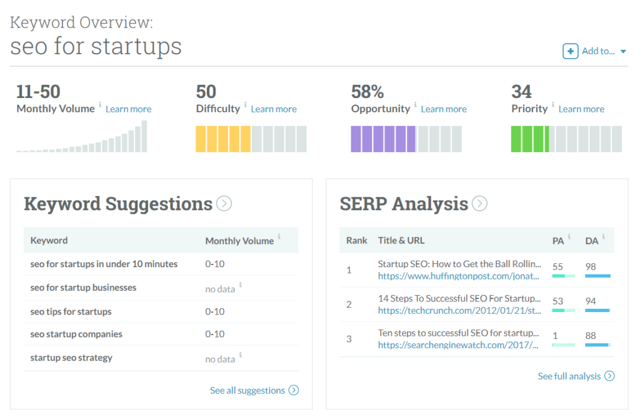Open Learn more link for Difficulty
This screenshot has height=415, width=640.
[274, 109]
